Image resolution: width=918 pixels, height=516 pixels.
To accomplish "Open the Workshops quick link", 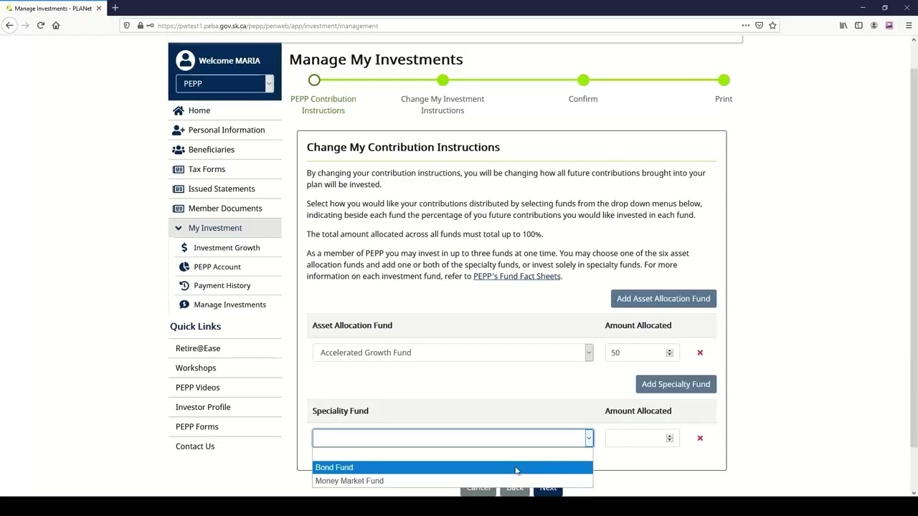I will click(196, 368).
